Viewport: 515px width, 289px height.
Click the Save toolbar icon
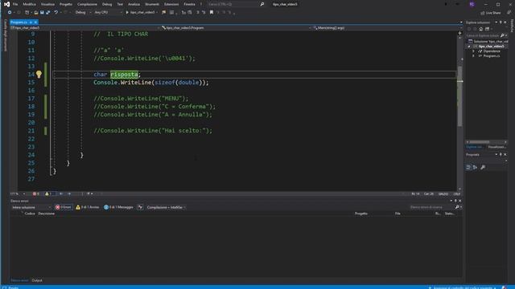[x=42, y=13]
